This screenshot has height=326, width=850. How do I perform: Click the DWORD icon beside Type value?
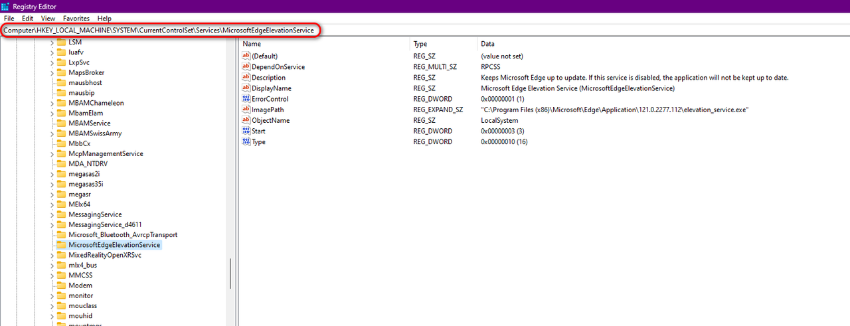[246, 141]
